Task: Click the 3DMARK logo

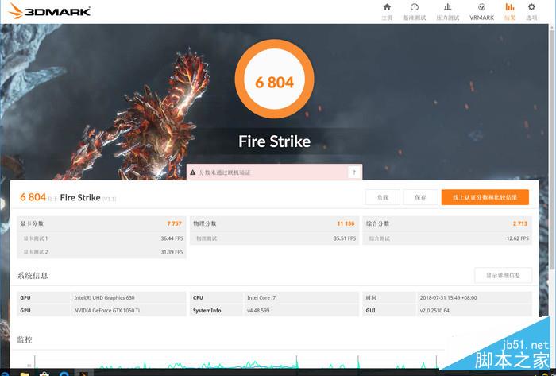Action: [x=49, y=10]
